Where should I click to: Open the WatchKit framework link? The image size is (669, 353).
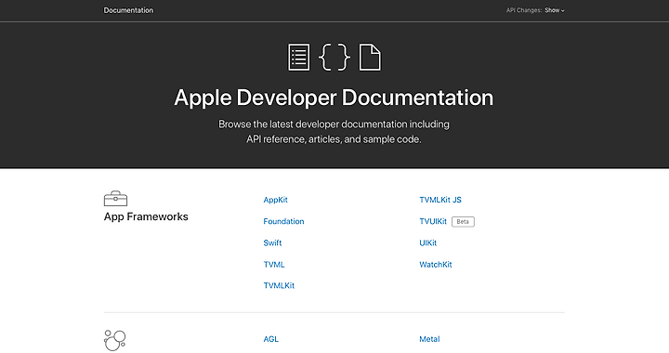(435, 265)
